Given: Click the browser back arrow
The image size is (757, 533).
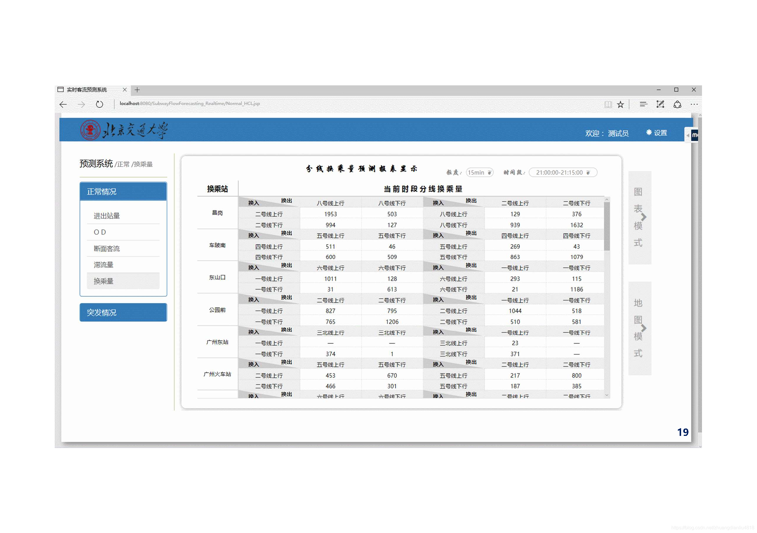Looking at the screenshot, I should tap(63, 105).
